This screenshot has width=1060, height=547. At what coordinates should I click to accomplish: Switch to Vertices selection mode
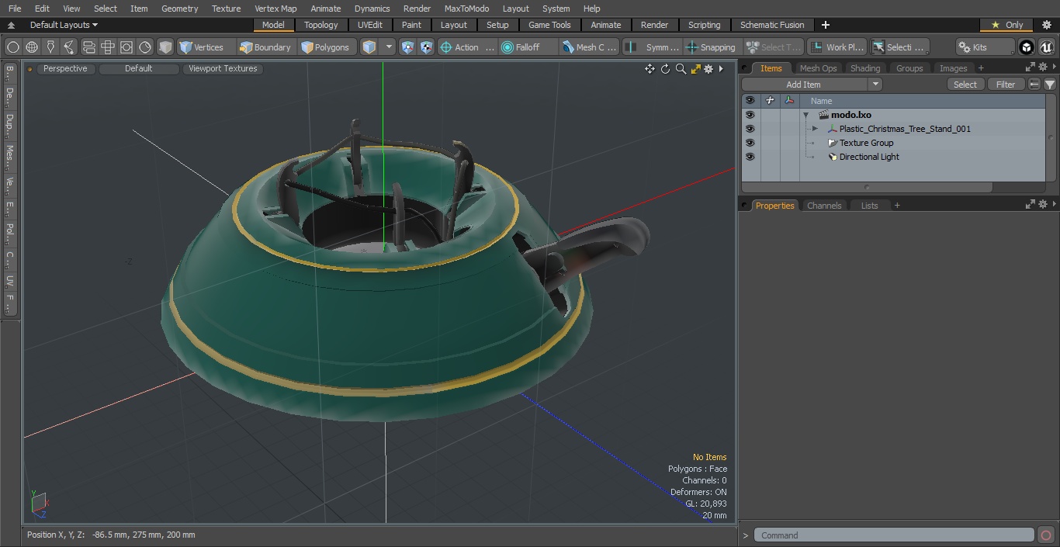202,47
